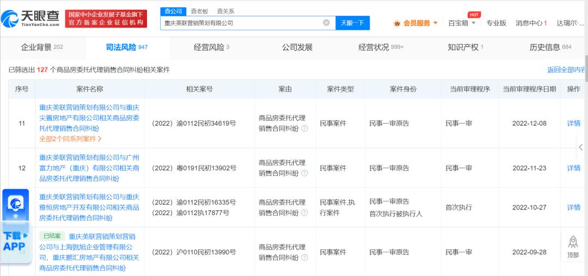Open the 知识产权 tab
This screenshot has height=276, width=588.
(465, 47)
